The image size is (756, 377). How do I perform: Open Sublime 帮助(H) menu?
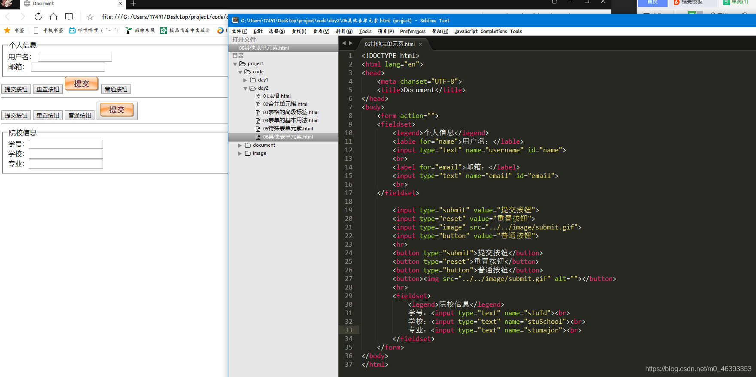440,31
